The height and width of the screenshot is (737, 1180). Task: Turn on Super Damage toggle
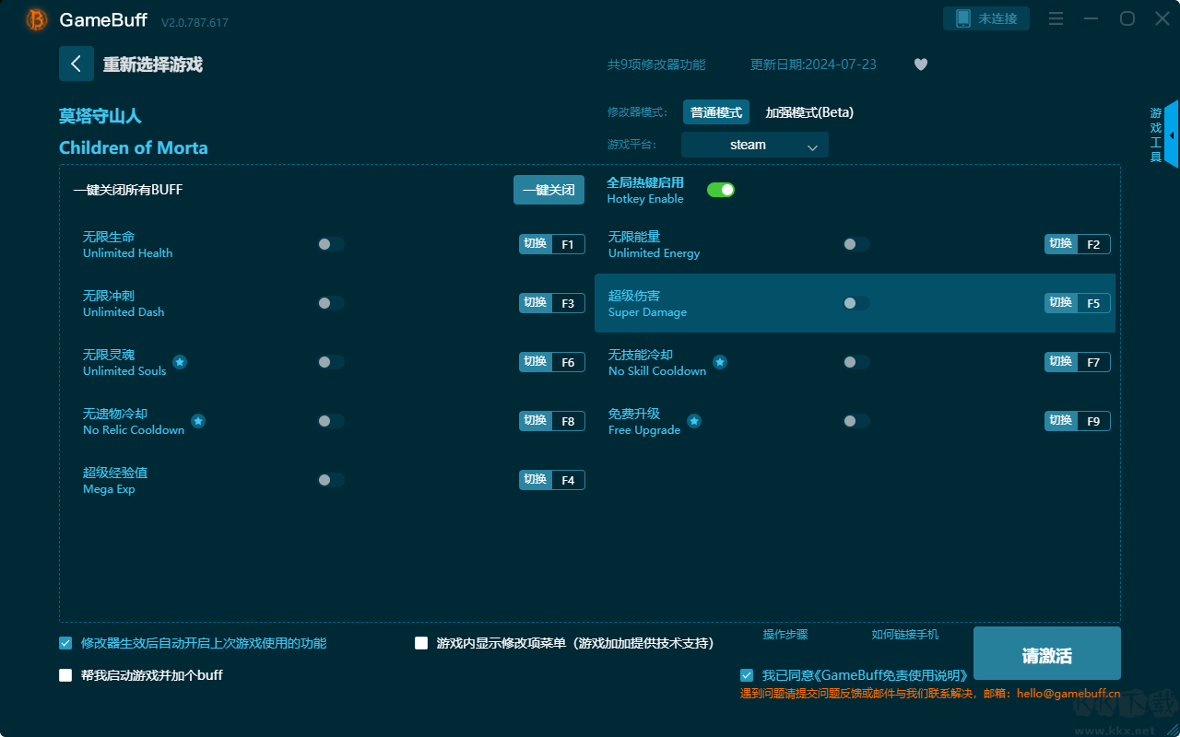tap(856, 303)
